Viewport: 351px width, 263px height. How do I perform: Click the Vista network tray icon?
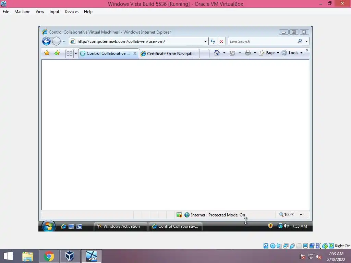coord(280,226)
